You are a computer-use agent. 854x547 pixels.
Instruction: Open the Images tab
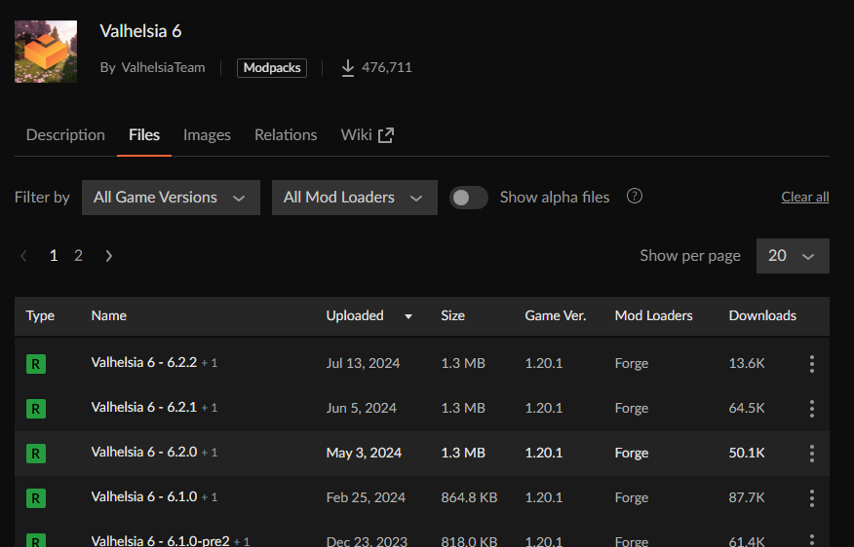pos(207,135)
